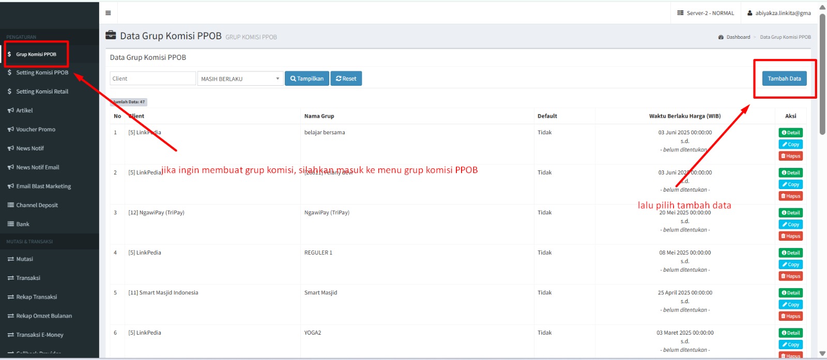Toggle the hamburger sidebar menu icon
This screenshot has width=827, height=360.
coord(108,13)
